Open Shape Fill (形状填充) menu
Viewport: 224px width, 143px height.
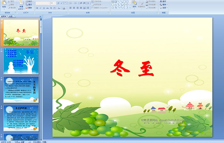pyautogui.click(x=151, y=1)
